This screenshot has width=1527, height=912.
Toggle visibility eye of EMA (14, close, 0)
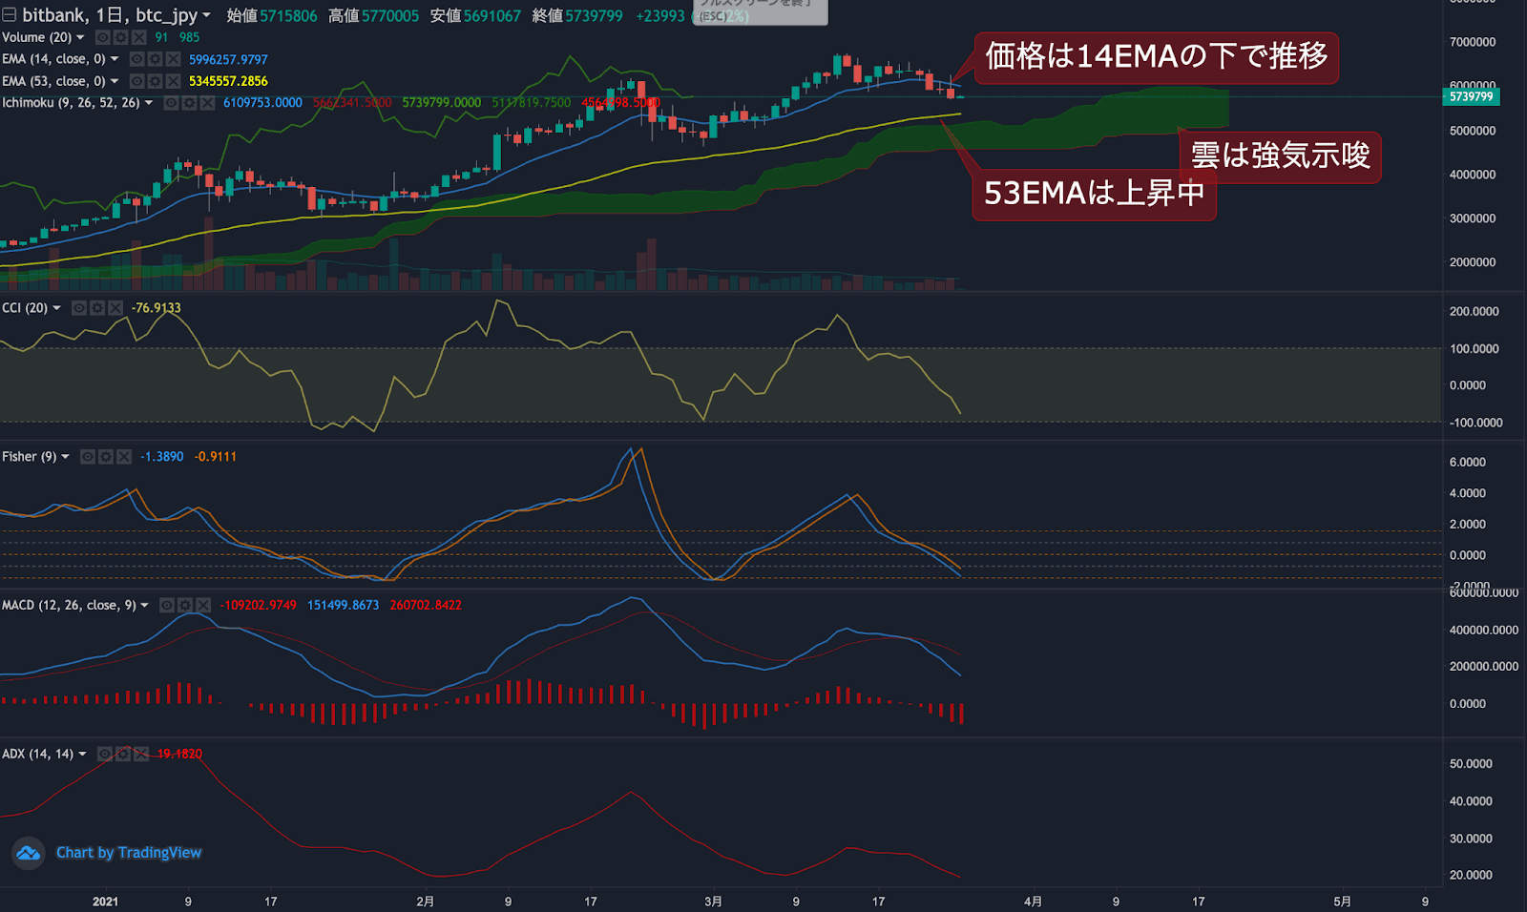[136, 59]
